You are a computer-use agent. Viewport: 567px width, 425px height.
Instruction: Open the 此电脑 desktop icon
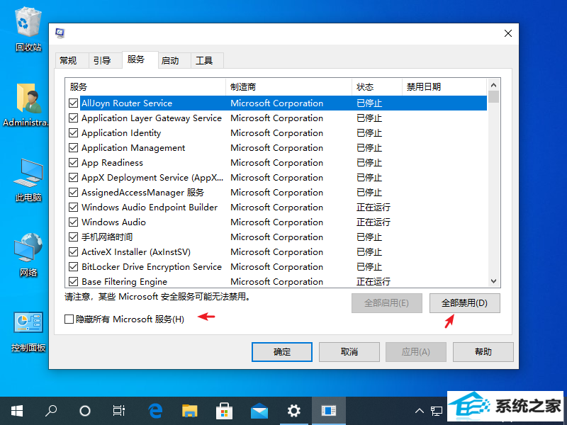28,180
